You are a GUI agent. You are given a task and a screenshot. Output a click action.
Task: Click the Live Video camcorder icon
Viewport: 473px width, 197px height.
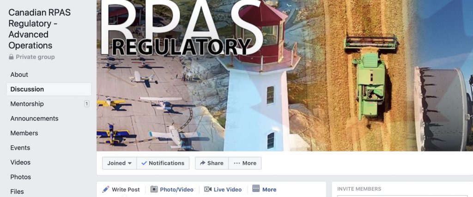207,189
